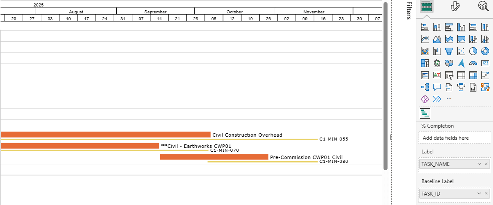Viewport: 493px width, 205px height.
Task: Remove TASK_ID from Baseline Label
Action: pyautogui.click(x=486, y=193)
